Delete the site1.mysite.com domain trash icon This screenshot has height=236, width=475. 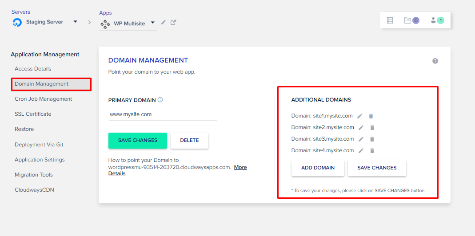click(x=371, y=116)
